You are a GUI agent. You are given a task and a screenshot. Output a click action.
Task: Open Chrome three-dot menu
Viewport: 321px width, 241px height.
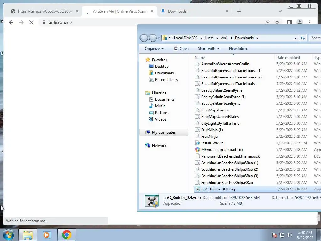pos(310,22)
